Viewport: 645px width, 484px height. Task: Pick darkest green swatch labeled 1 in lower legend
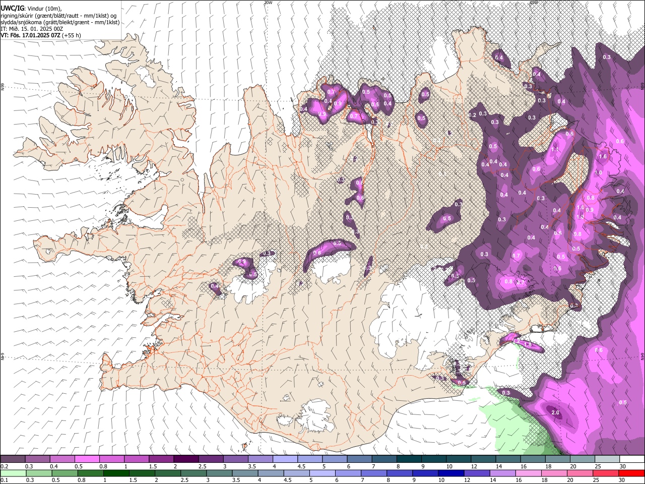point(116,473)
